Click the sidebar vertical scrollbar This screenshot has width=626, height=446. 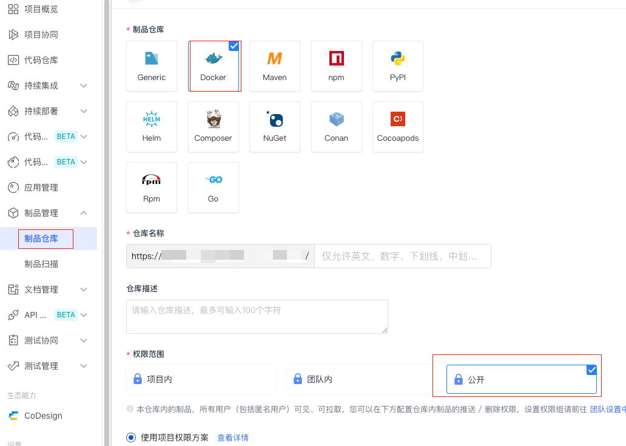[x=107, y=223]
